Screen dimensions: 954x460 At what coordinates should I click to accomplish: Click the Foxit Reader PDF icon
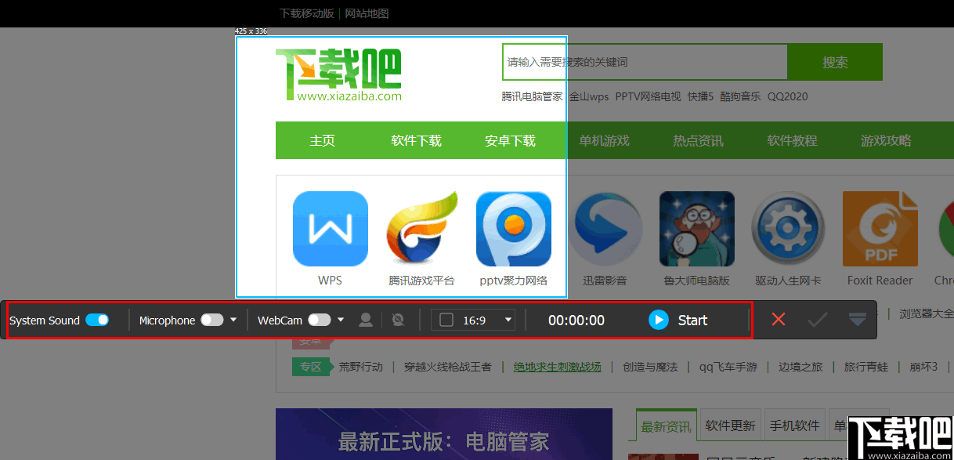click(x=880, y=229)
